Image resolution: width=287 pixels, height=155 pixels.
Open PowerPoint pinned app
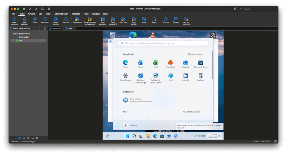170,64
